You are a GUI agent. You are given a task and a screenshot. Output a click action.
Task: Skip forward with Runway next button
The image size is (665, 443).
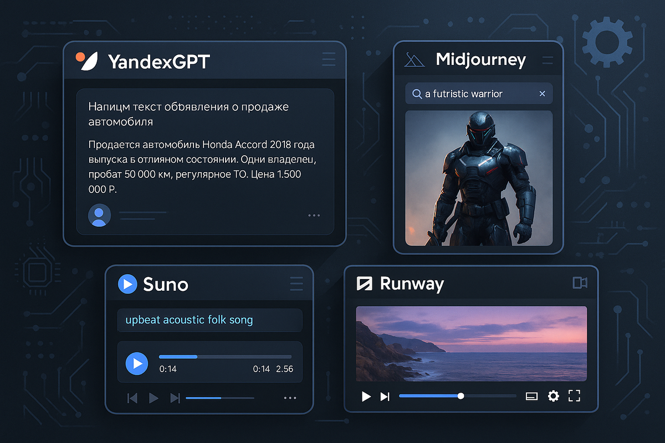pos(385,396)
